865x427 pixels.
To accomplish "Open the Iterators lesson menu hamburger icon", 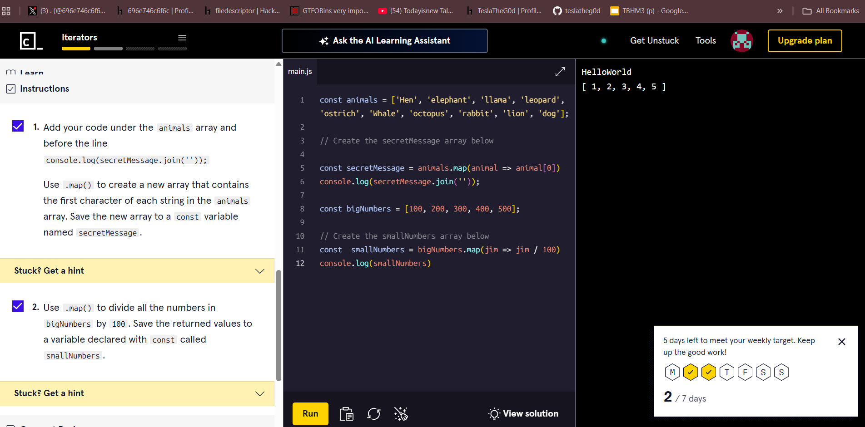I will coord(182,38).
